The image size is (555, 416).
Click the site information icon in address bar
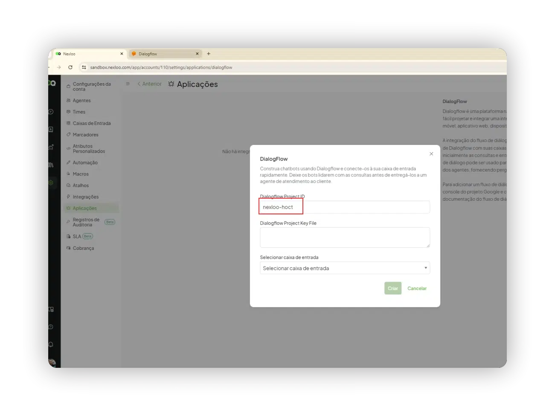pos(84,67)
